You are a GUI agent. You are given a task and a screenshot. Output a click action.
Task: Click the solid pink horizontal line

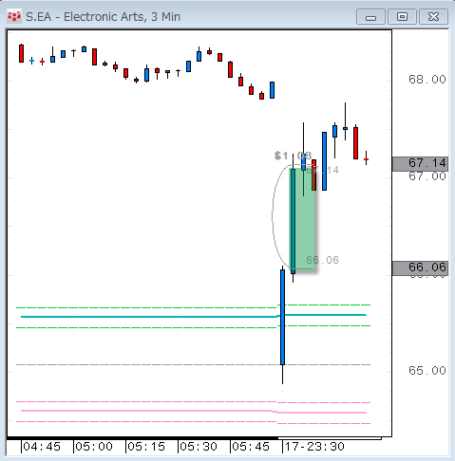193,412
